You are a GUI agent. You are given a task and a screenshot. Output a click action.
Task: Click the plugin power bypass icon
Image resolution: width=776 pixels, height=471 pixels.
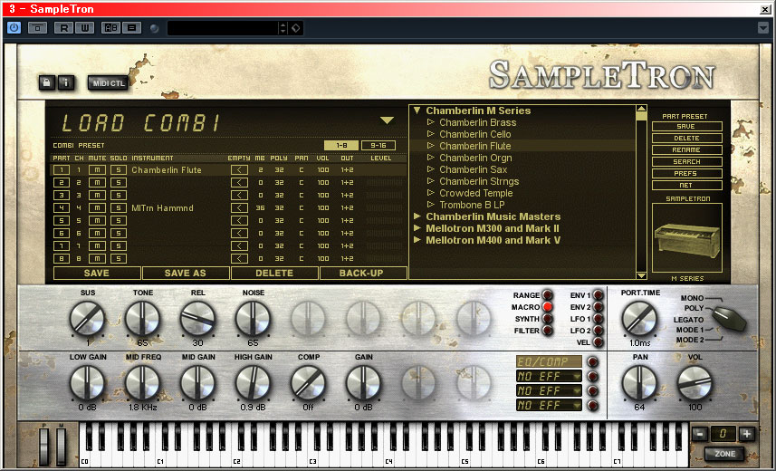(x=14, y=28)
